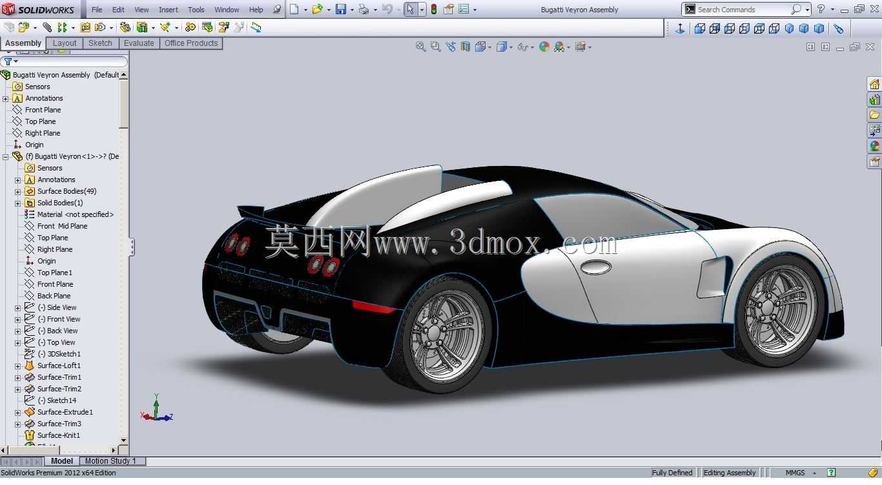Open the Save dropdown arrow

pos(352,10)
